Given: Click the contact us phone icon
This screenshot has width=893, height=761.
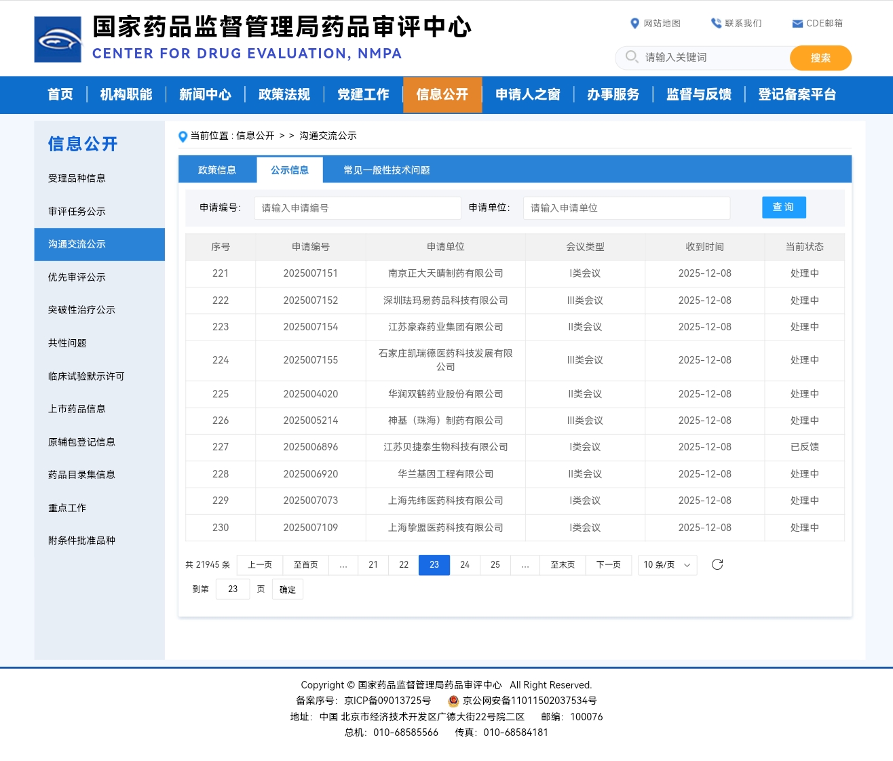Looking at the screenshot, I should point(716,23).
